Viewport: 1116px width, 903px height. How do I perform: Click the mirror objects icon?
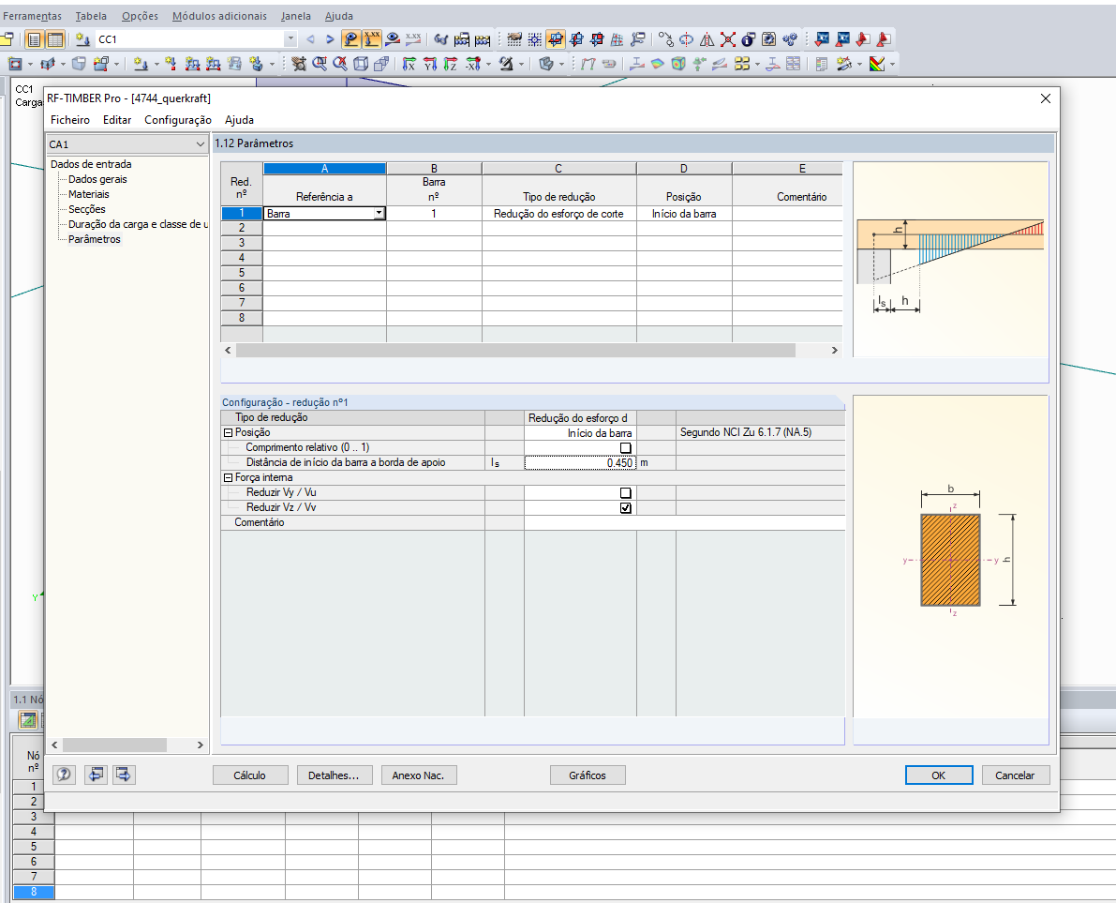pos(707,39)
